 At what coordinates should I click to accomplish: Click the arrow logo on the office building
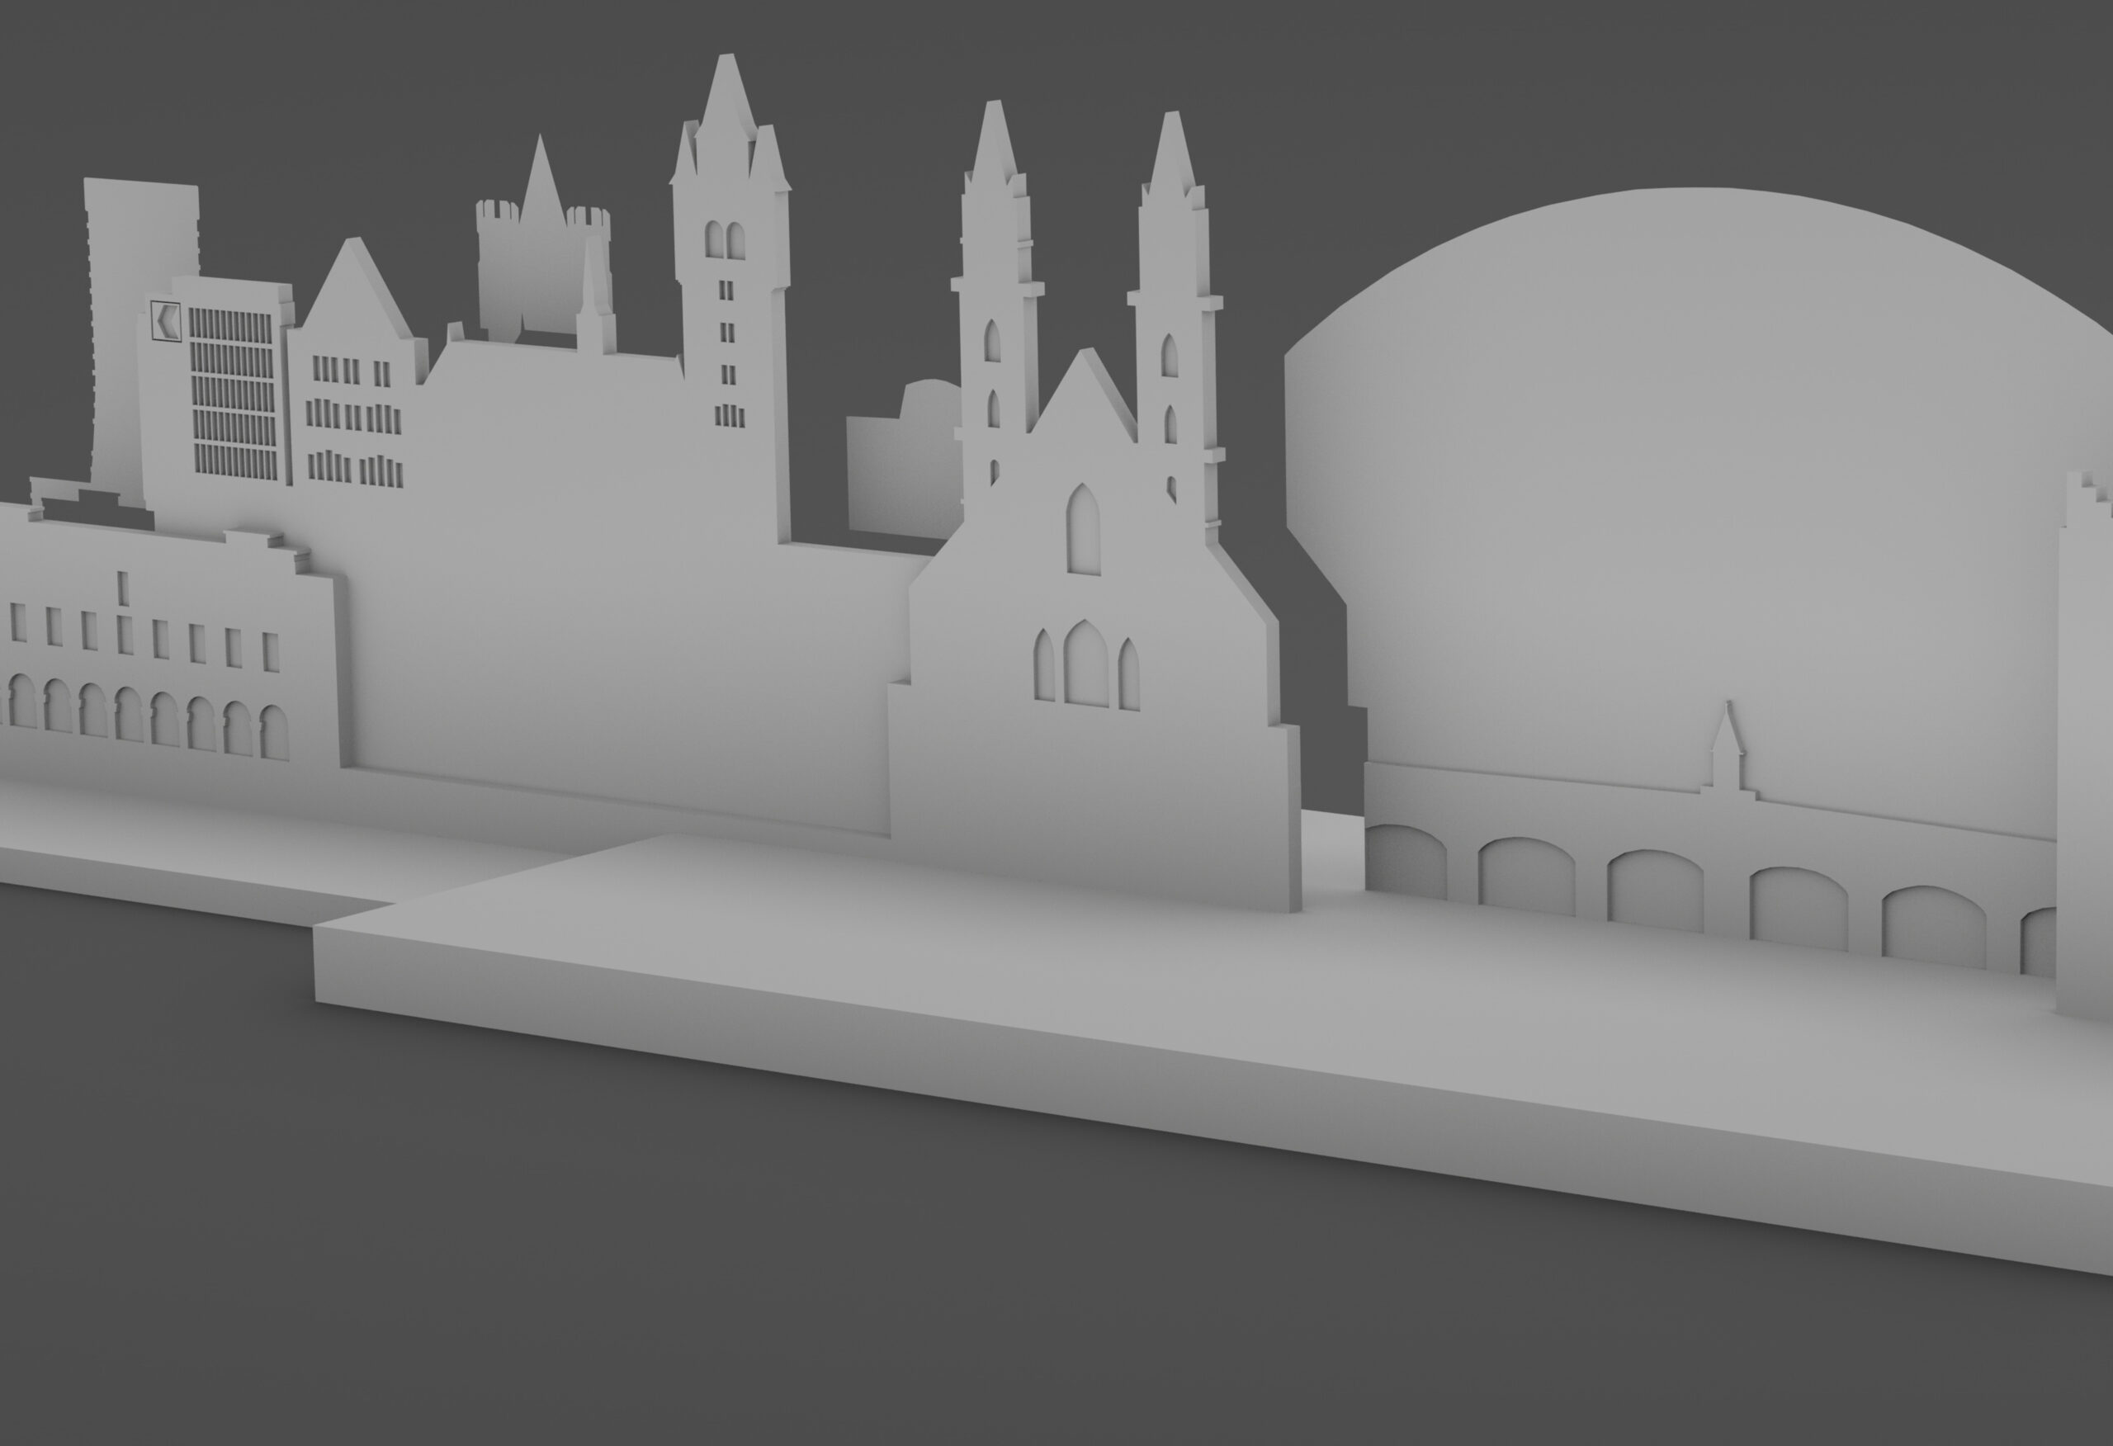point(167,320)
